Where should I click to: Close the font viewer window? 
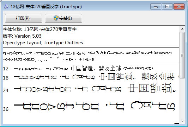(179, 6)
